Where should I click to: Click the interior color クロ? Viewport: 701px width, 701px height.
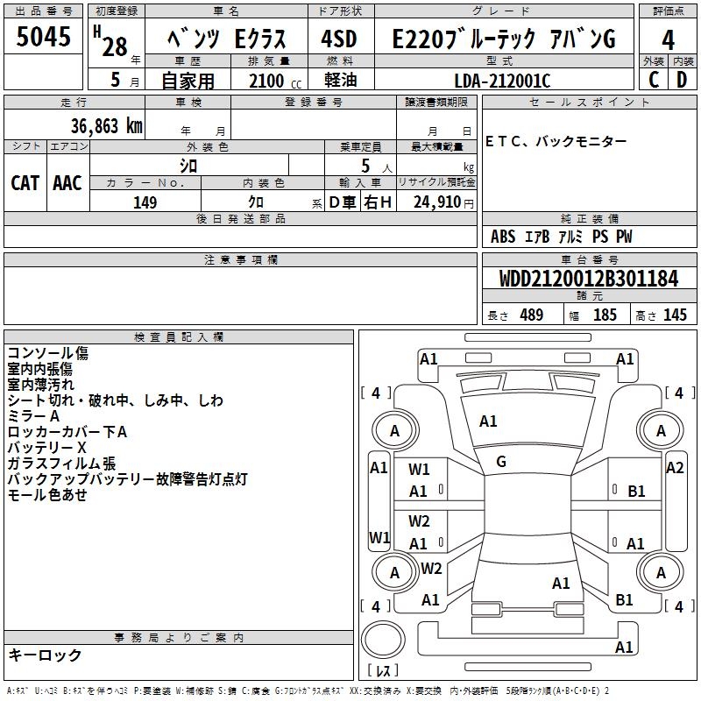pyautogui.click(x=256, y=202)
